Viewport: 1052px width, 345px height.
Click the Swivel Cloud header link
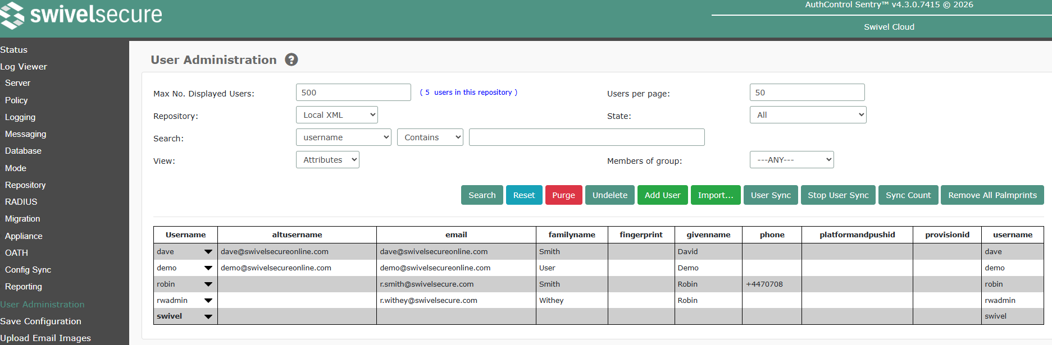tap(889, 27)
